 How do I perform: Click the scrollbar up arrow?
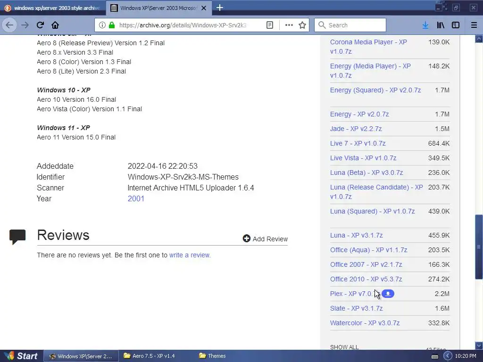coord(479,39)
